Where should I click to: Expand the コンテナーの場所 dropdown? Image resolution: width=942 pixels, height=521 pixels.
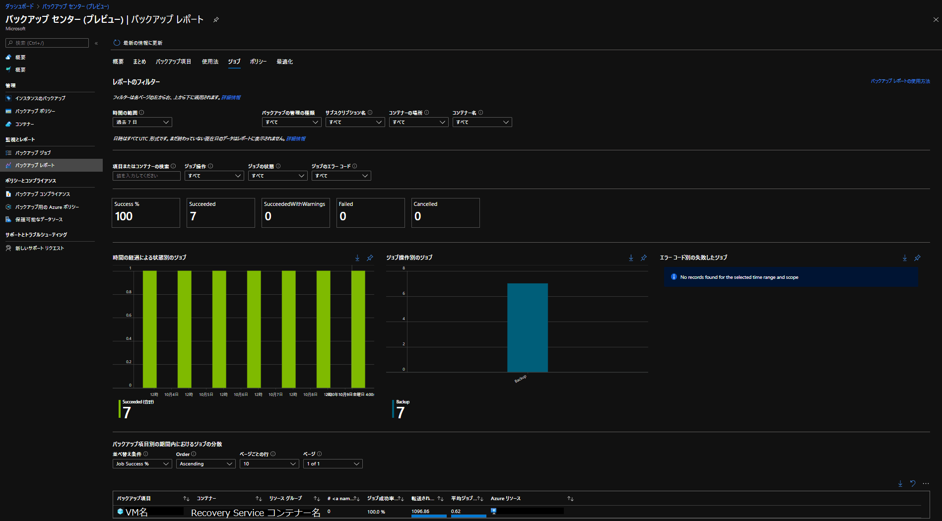point(418,122)
